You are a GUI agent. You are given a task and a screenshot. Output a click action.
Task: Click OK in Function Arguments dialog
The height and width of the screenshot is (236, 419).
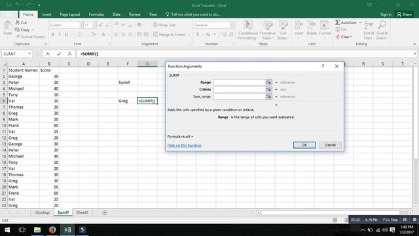pyautogui.click(x=304, y=145)
